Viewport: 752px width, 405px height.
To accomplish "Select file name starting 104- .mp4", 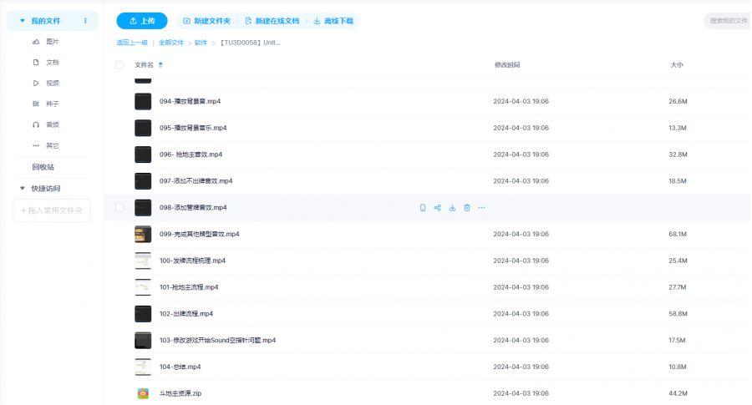I will [180, 367].
